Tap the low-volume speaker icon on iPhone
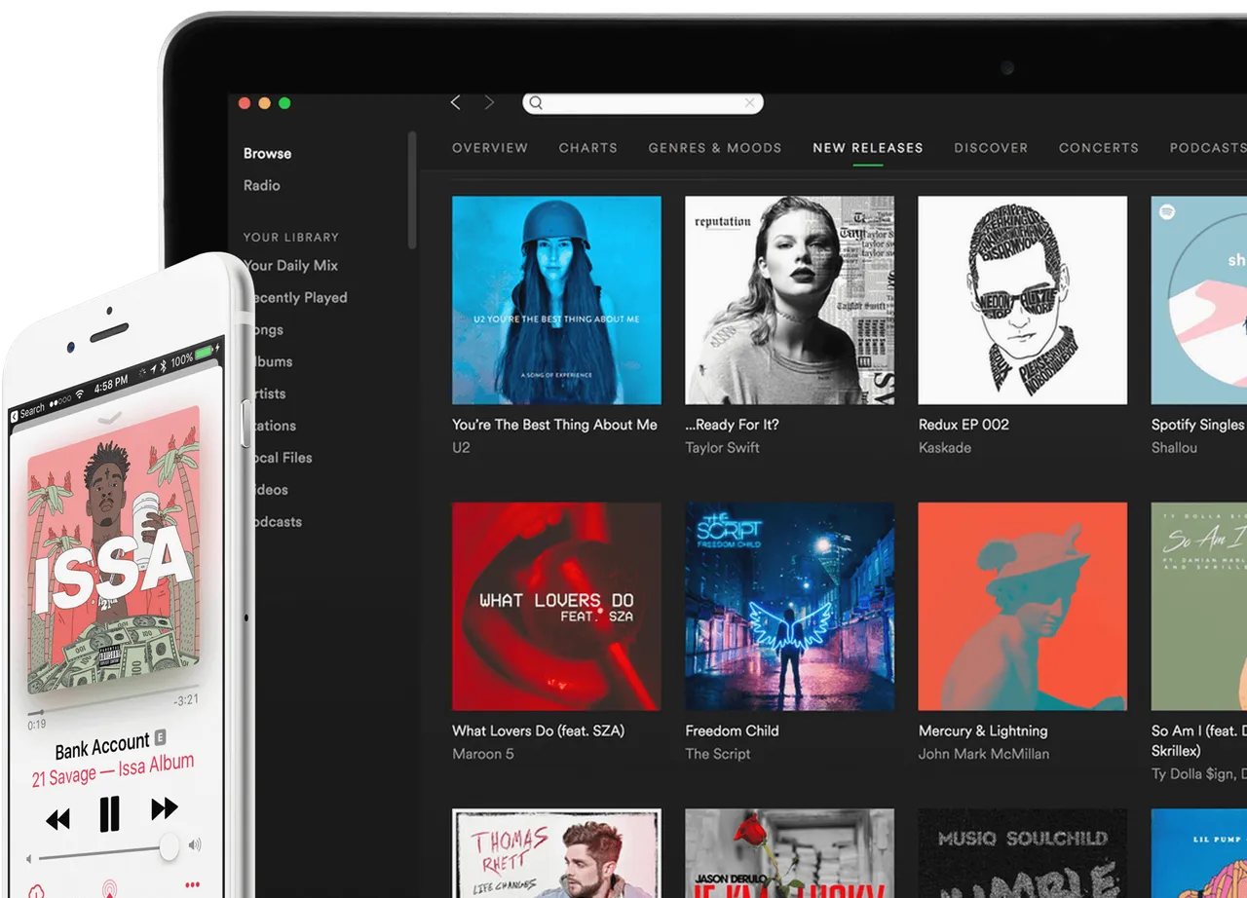 point(29,859)
